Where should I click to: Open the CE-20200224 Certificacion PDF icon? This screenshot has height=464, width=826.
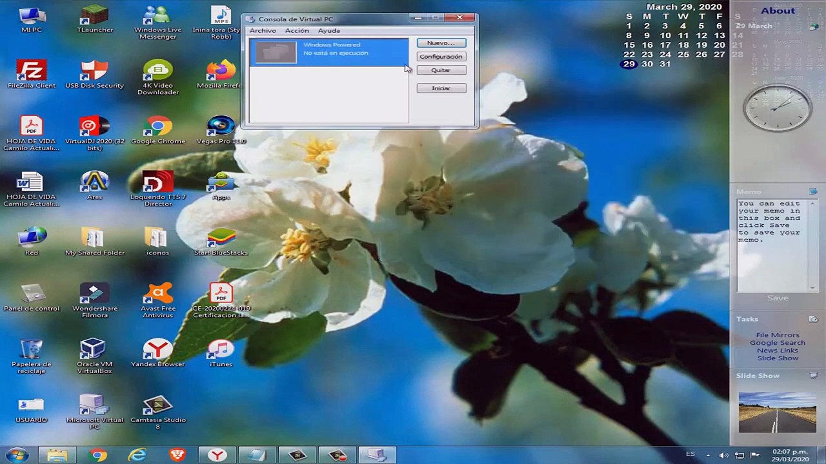221,301
